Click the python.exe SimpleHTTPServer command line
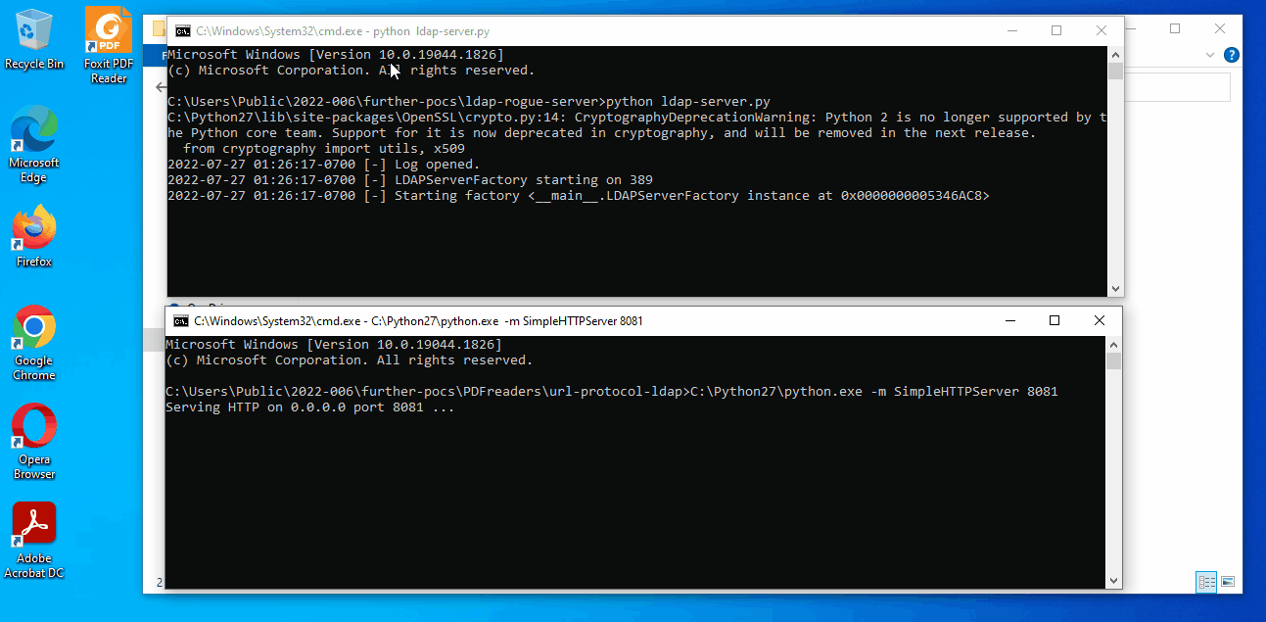 pyautogui.click(x=612, y=392)
